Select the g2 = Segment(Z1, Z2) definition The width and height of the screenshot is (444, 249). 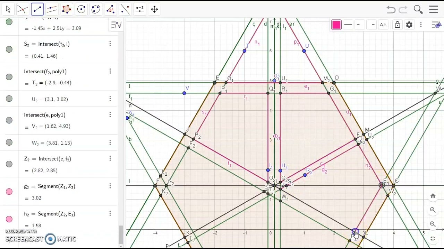(x=50, y=186)
